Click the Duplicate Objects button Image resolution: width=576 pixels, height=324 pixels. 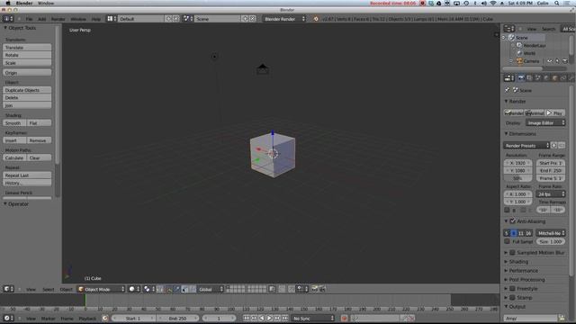coord(27,90)
